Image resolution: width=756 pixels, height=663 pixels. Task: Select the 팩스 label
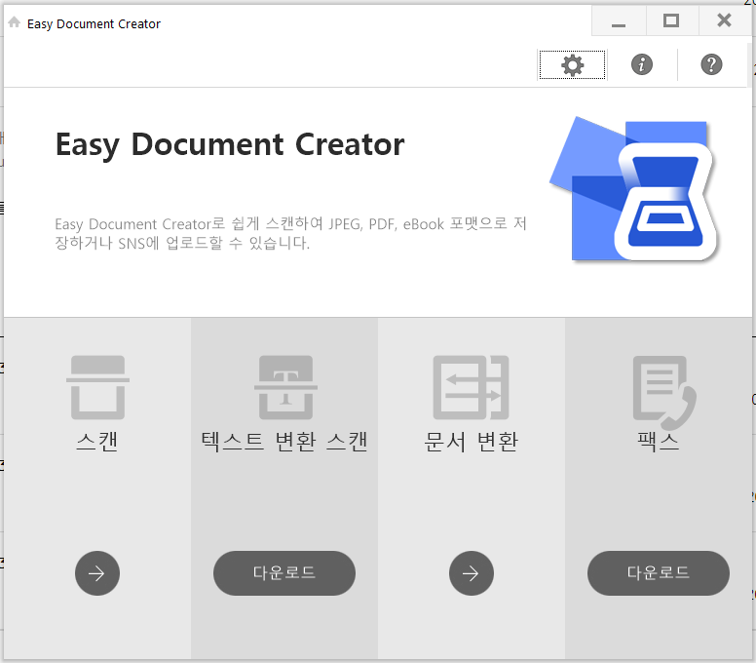(659, 441)
